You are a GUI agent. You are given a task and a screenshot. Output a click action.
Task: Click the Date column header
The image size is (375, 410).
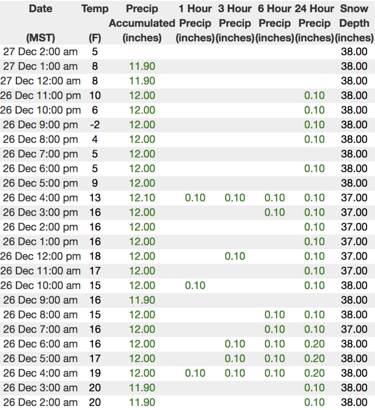40,9
